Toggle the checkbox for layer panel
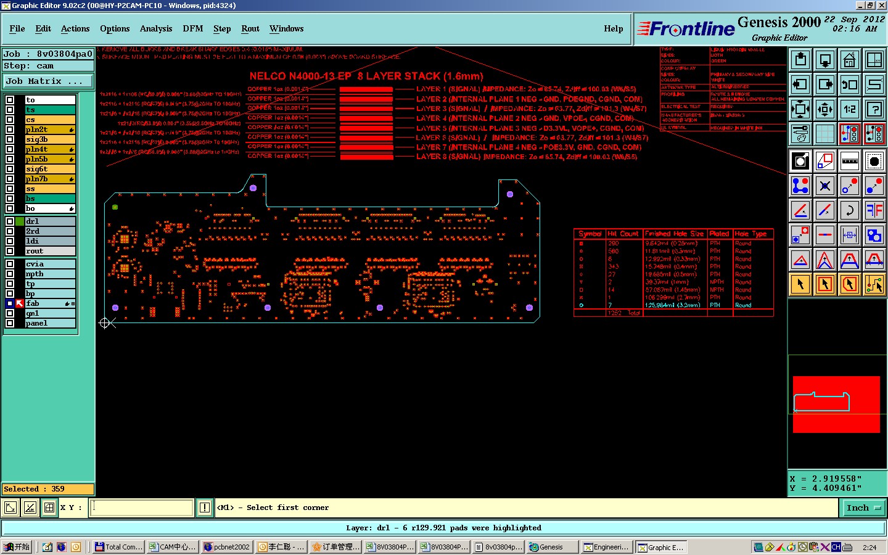 point(10,323)
